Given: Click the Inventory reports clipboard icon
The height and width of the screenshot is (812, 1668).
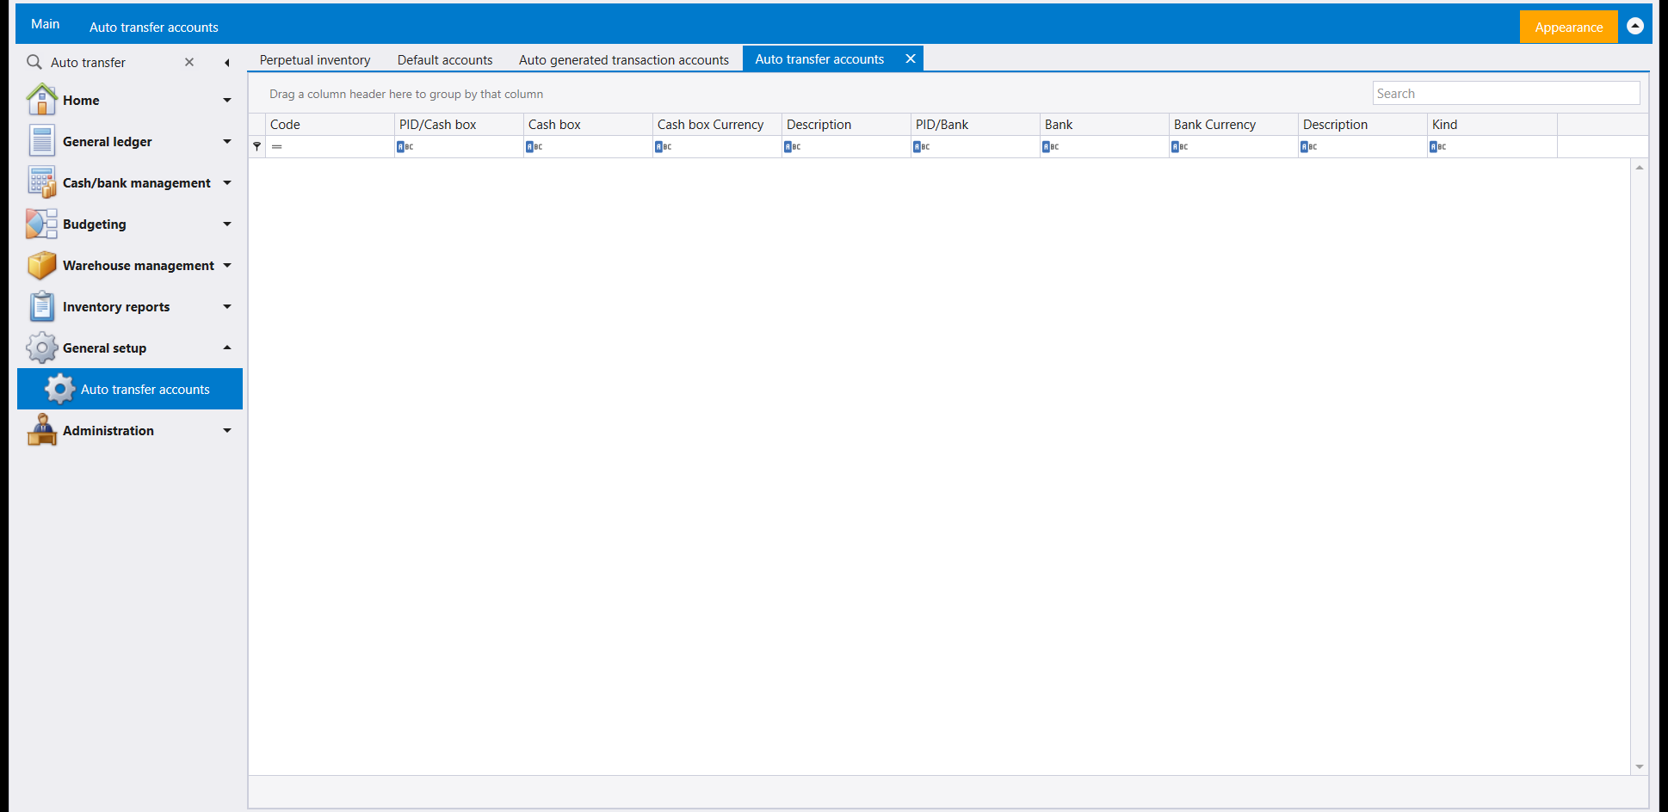Looking at the screenshot, I should (x=41, y=306).
